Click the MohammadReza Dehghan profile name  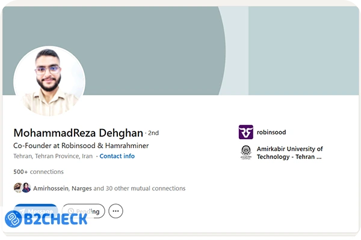pyautogui.click(x=78, y=133)
